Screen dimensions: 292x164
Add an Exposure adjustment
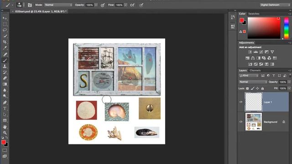click(266, 52)
